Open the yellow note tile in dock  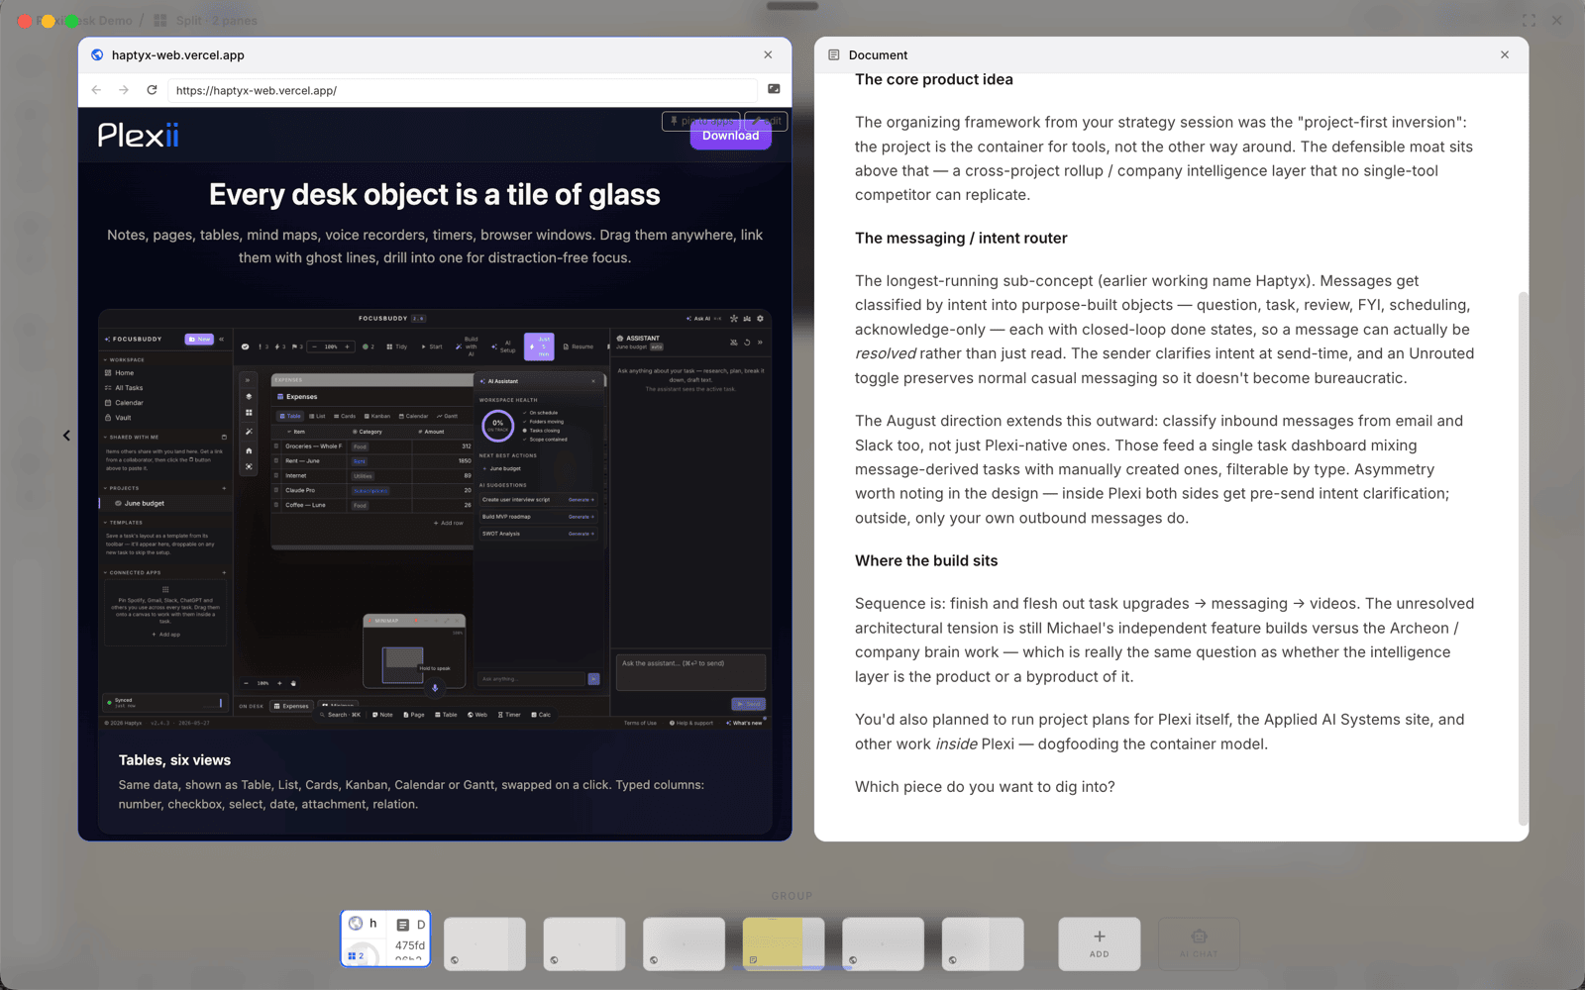(x=783, y=942)
